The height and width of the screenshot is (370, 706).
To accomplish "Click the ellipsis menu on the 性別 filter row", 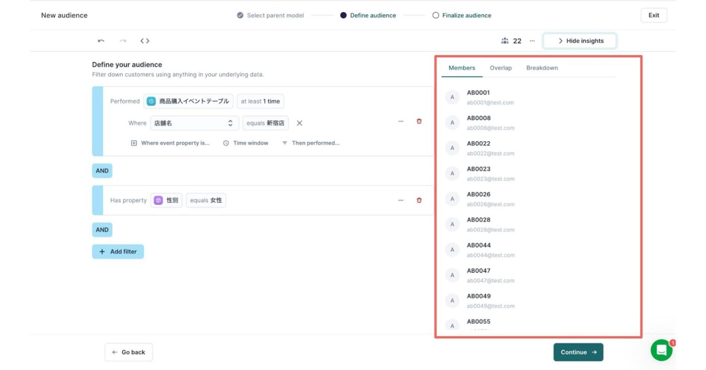I will [x=400, y=200].
